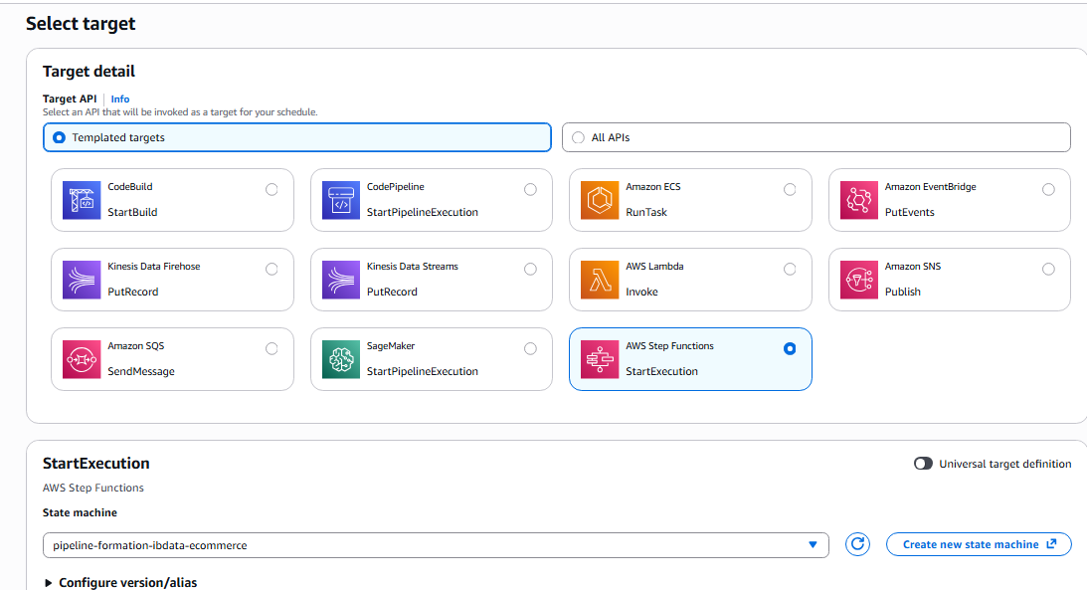Click the Target detail heading

[89, 72]
